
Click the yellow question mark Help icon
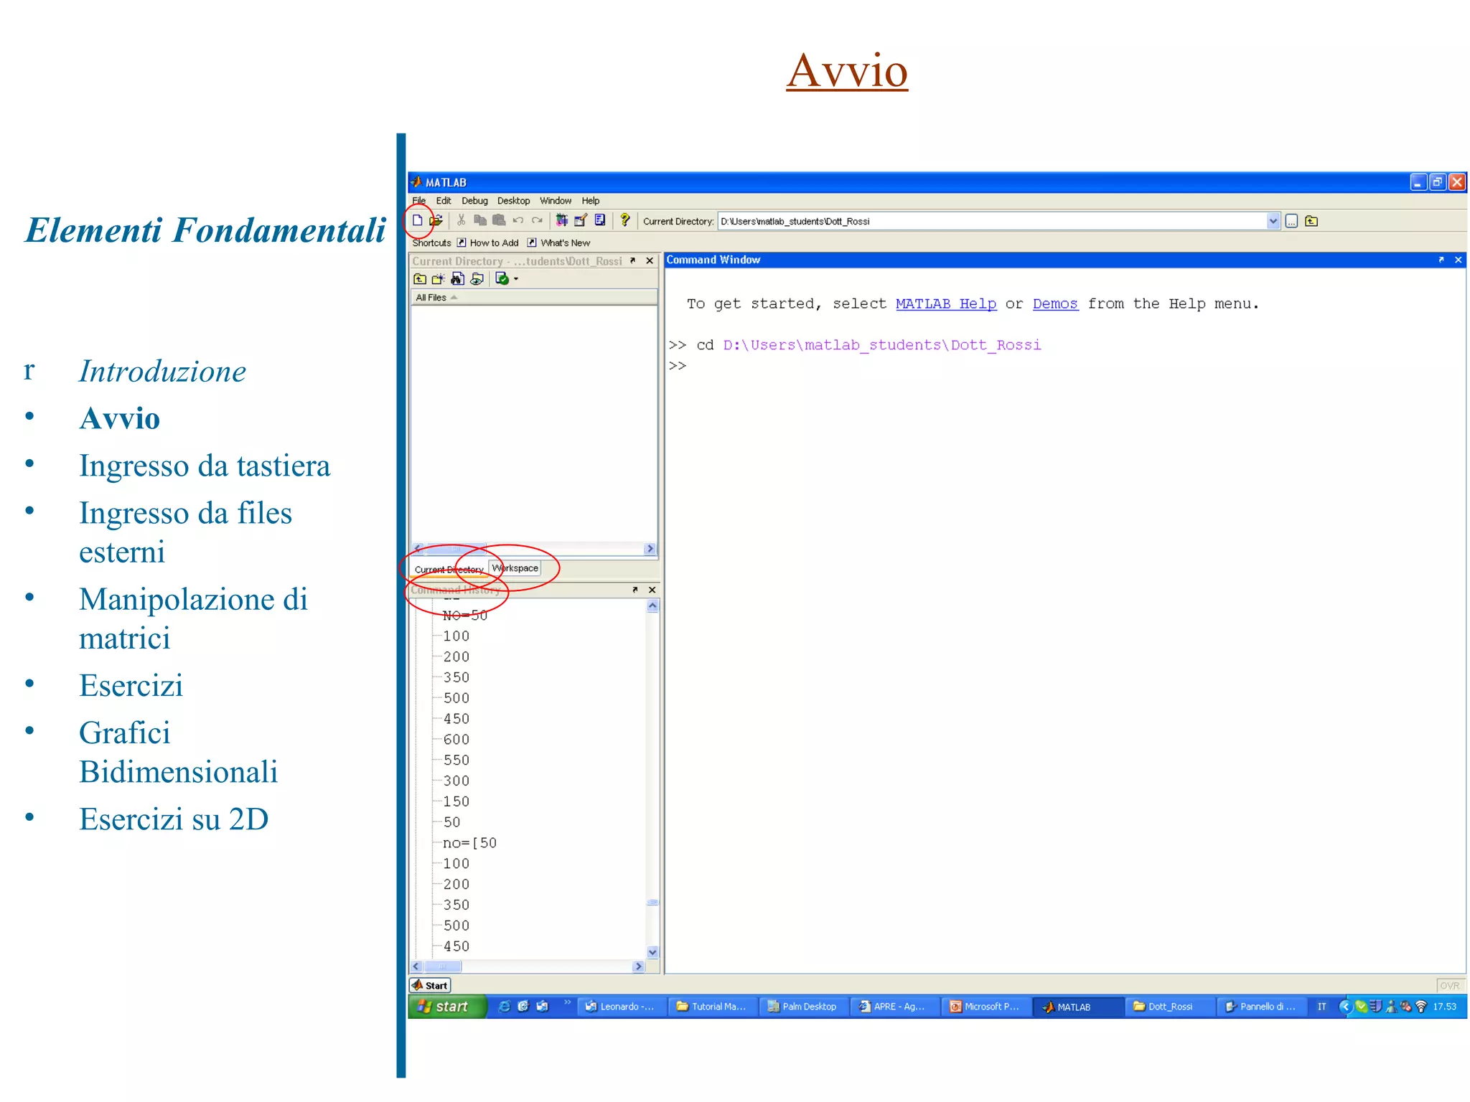coord(625,220)
